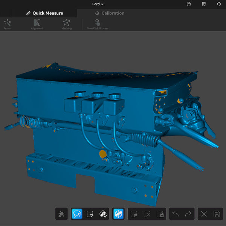Toggle the lasso selection tool
226x226 pixels.
(x=77, y=214)
